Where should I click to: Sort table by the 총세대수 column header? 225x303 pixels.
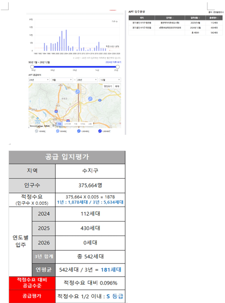pos(214,18)
